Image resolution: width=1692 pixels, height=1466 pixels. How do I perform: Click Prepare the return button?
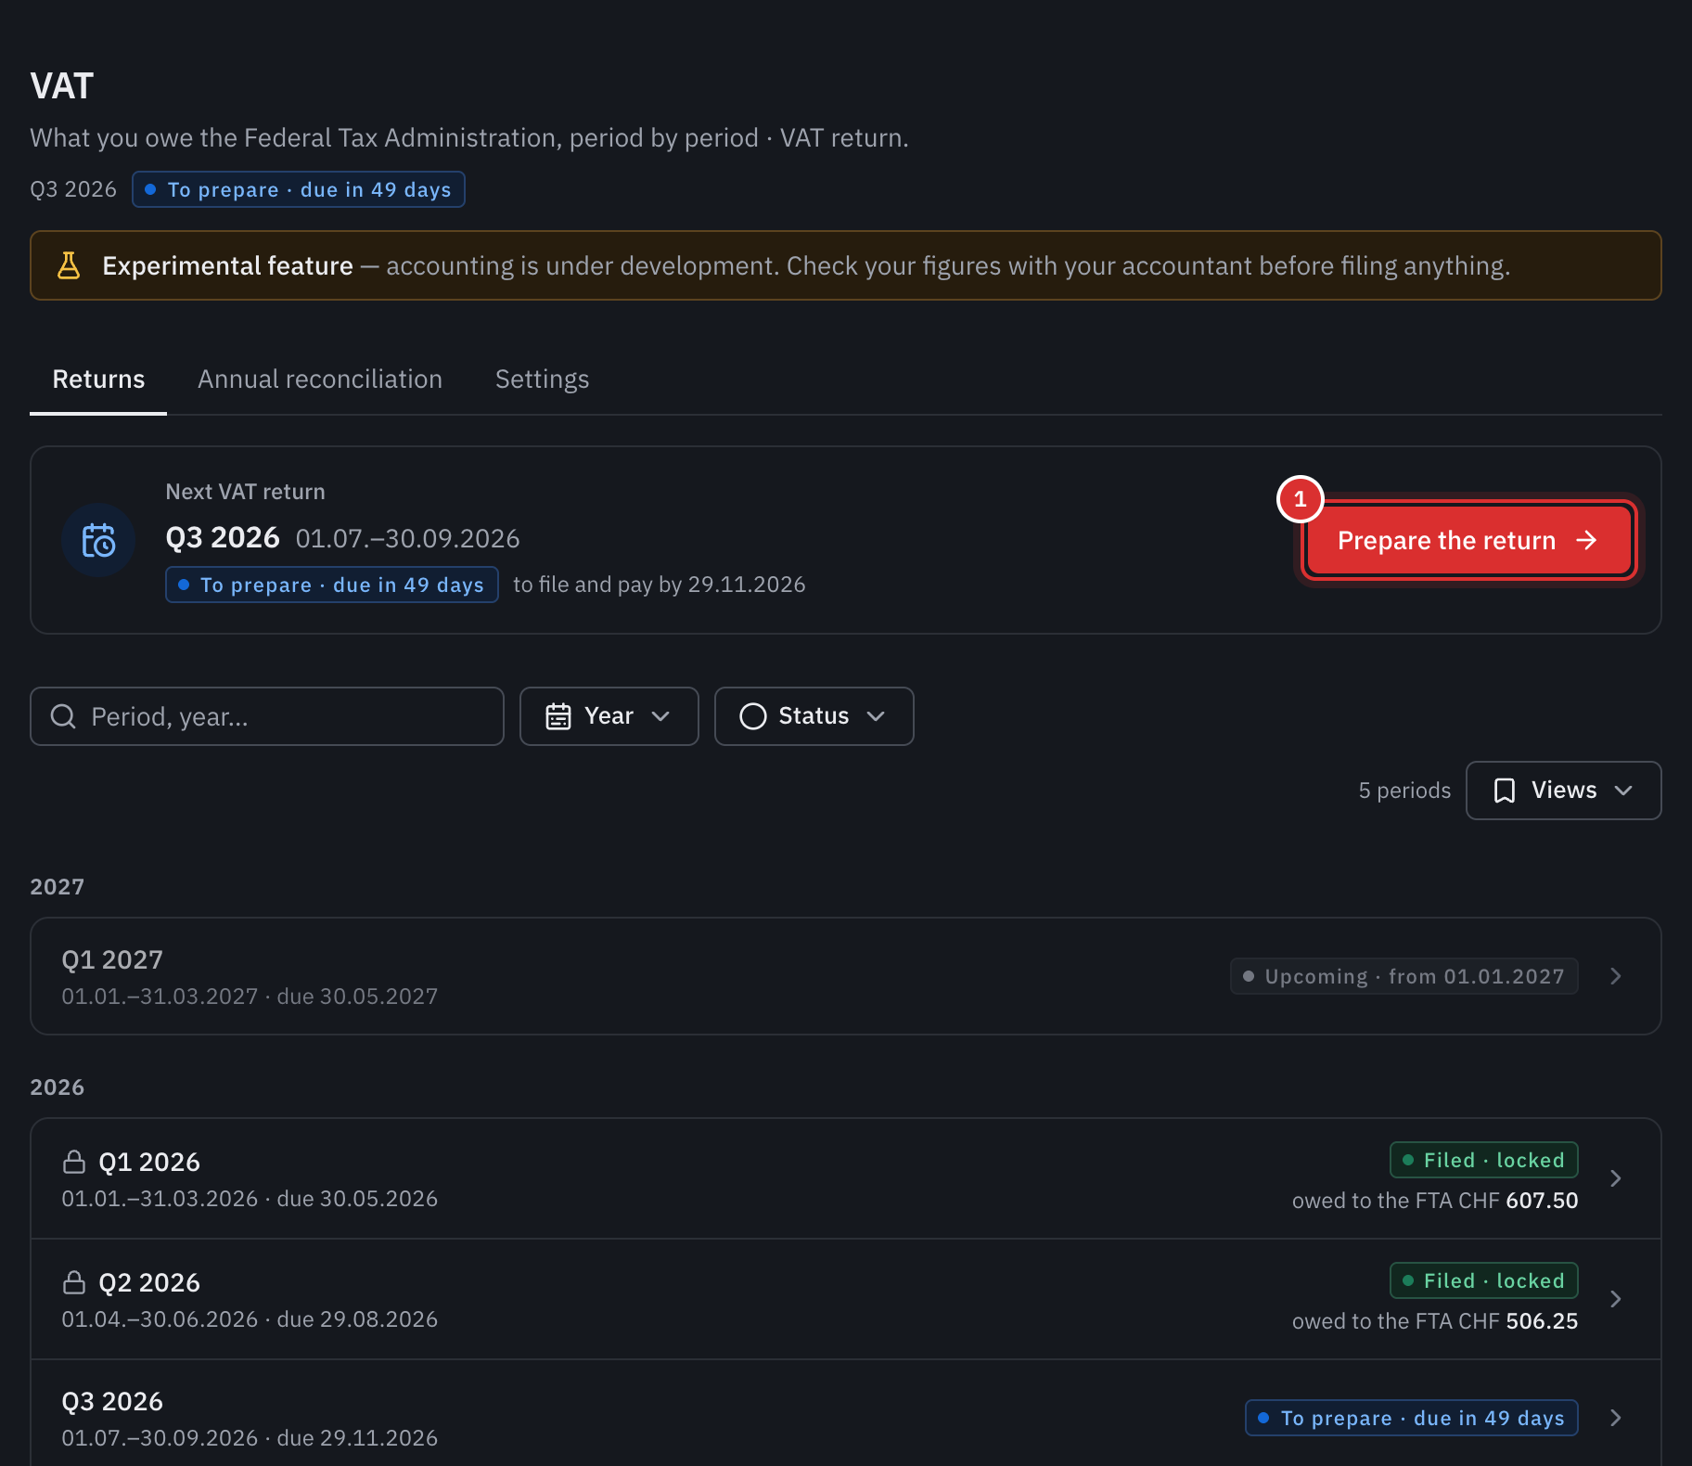pos(1468,540)
